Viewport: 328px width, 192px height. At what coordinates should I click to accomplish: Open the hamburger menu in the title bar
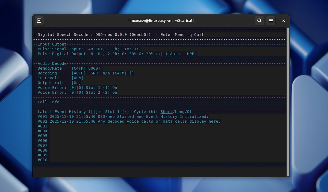pos(270,21)
